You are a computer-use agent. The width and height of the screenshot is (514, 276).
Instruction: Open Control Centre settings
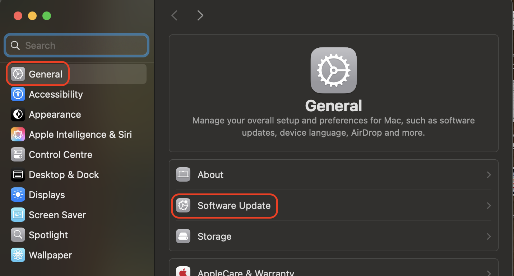pyautogui.click(x=18, y=154)
